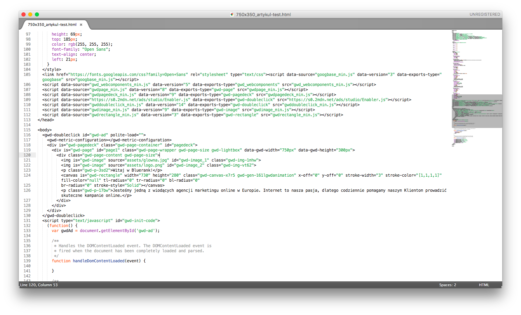
Task: Click the Enabler.js data-source URL on line 109
Action: pos(140,100)
